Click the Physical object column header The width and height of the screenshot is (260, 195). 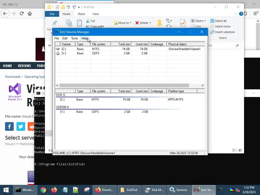tap(186, 44)
